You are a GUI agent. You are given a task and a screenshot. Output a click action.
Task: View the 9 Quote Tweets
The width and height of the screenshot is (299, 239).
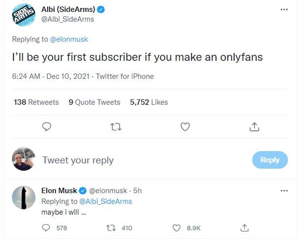[95, 102]
